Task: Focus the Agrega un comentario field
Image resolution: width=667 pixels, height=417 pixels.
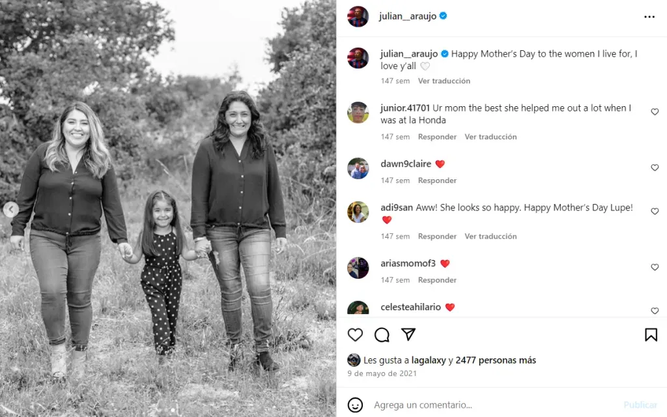Action: 494,405
